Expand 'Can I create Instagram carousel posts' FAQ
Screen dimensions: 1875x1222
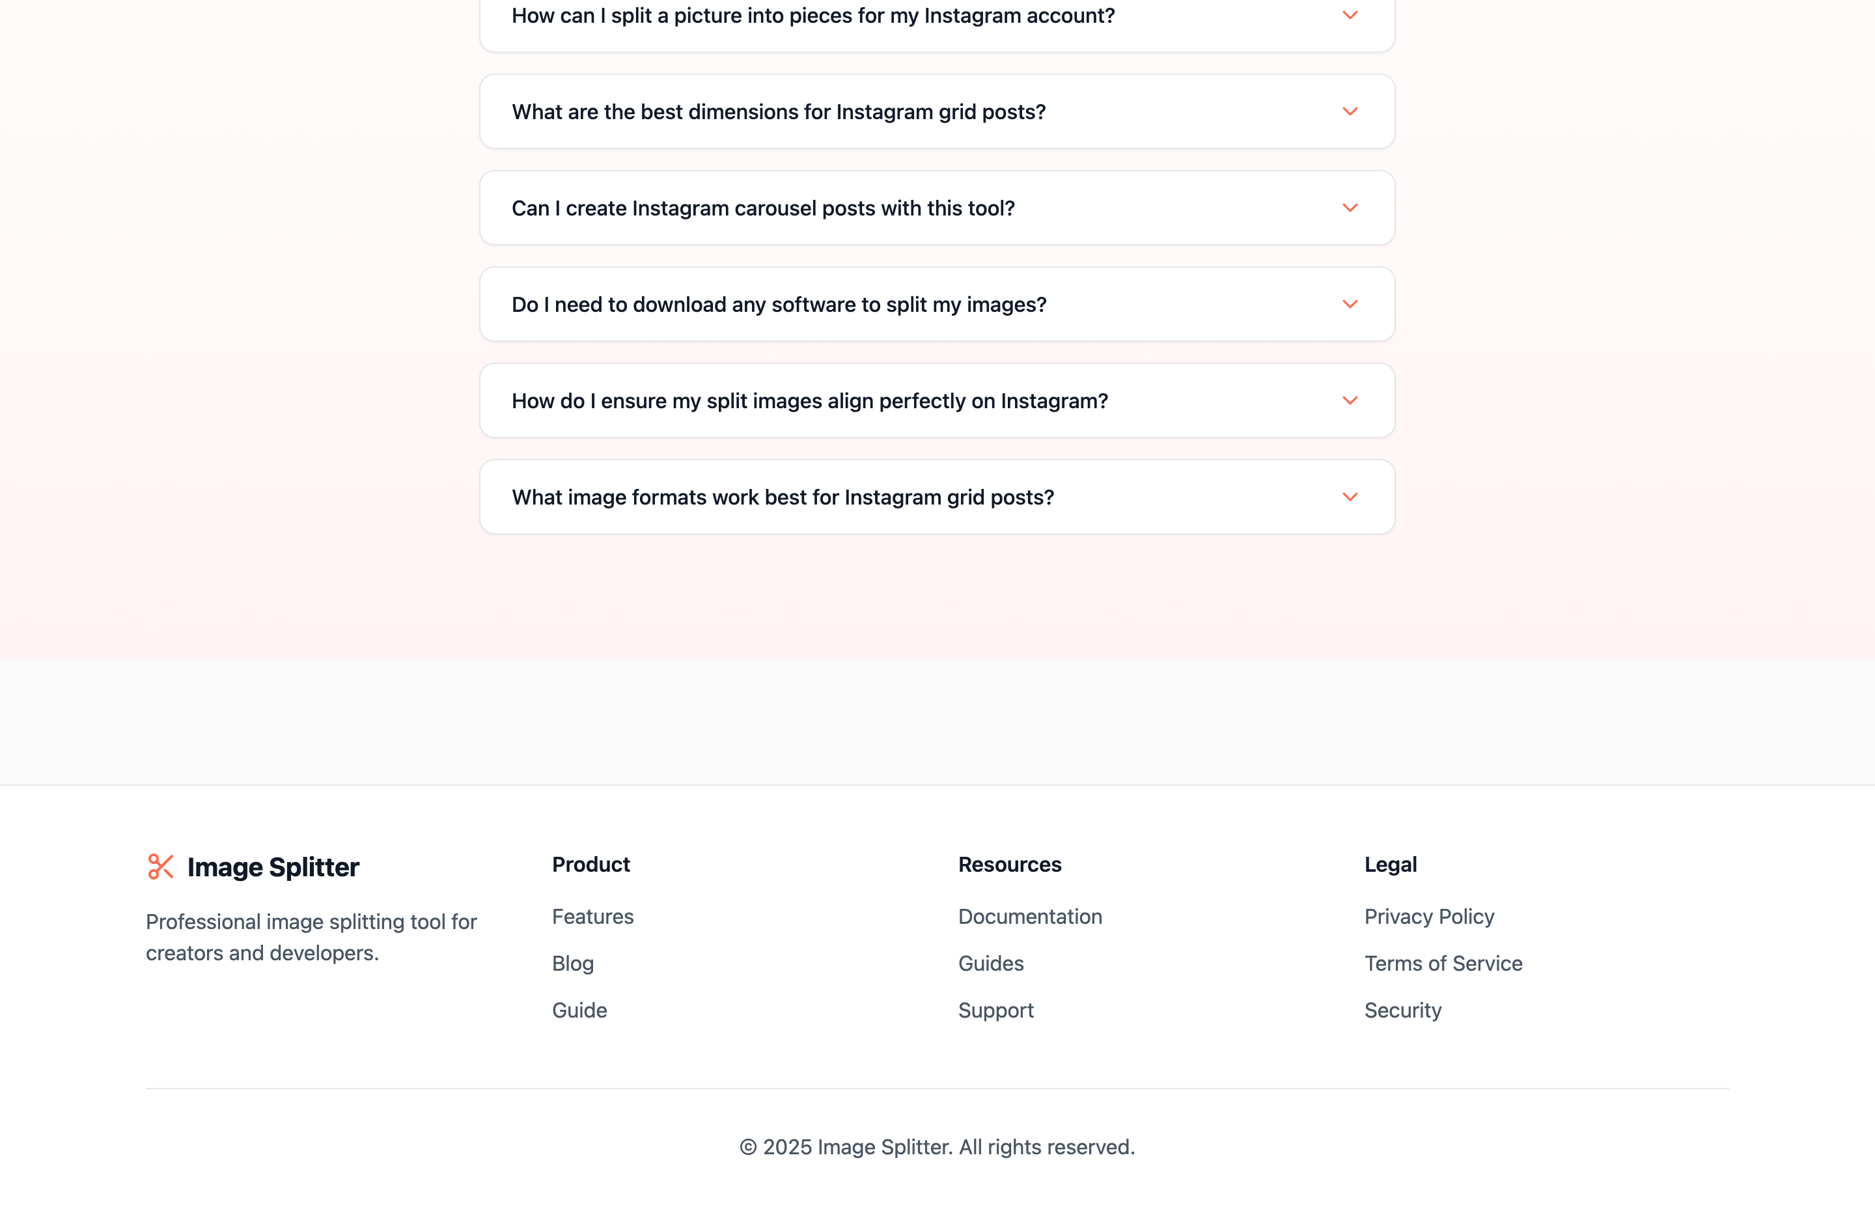[x=937, y=208]
